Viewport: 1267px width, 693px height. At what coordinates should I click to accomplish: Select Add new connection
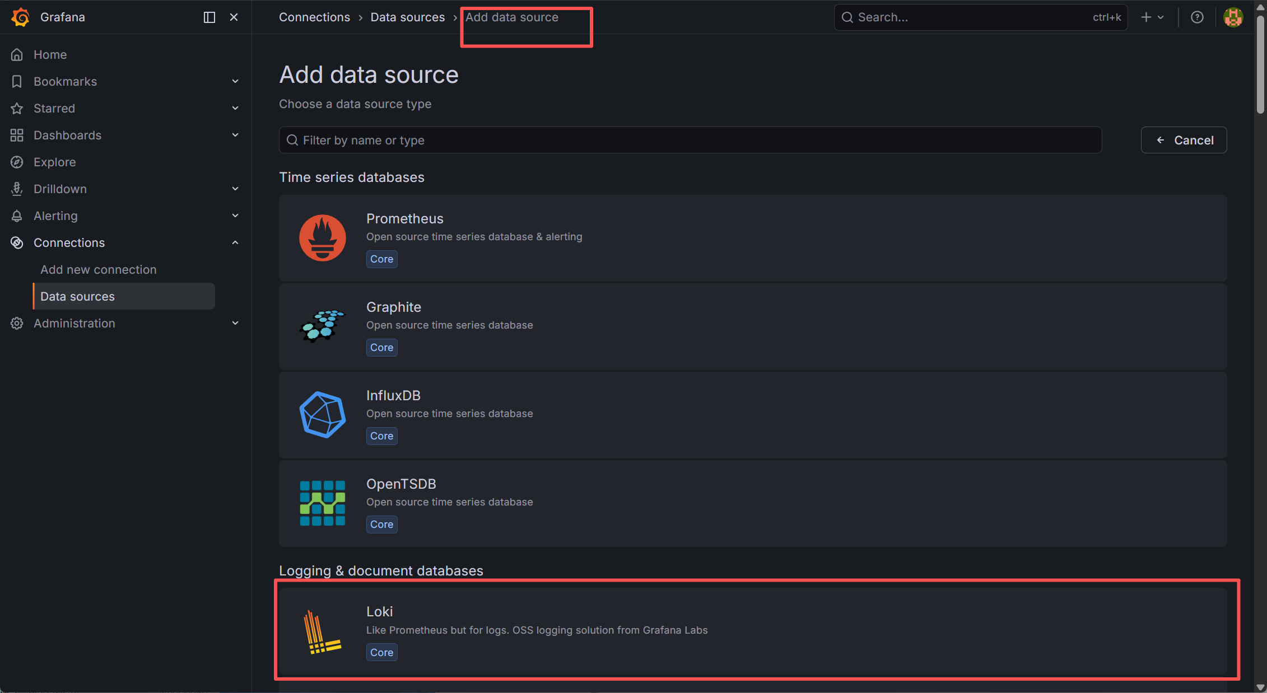[x=98, y=269]
